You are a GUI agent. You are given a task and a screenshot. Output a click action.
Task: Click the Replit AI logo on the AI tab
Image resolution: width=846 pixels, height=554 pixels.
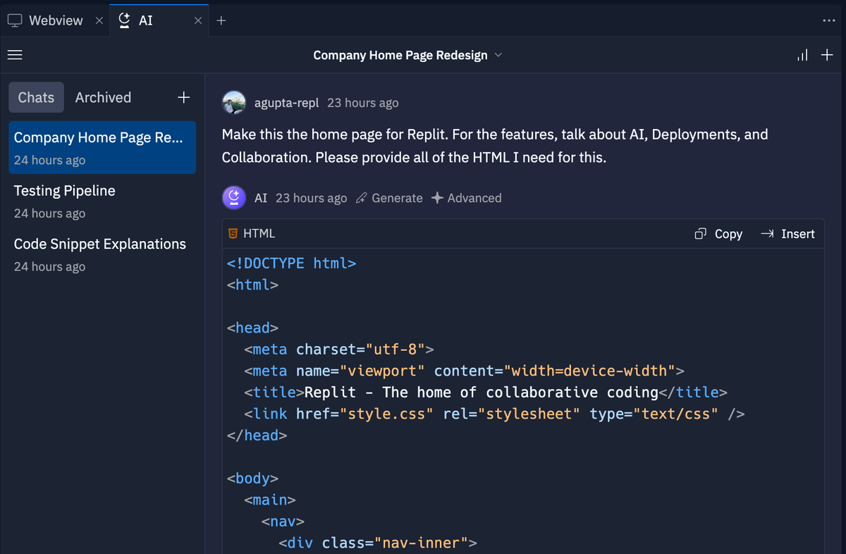tap(123, 20)
